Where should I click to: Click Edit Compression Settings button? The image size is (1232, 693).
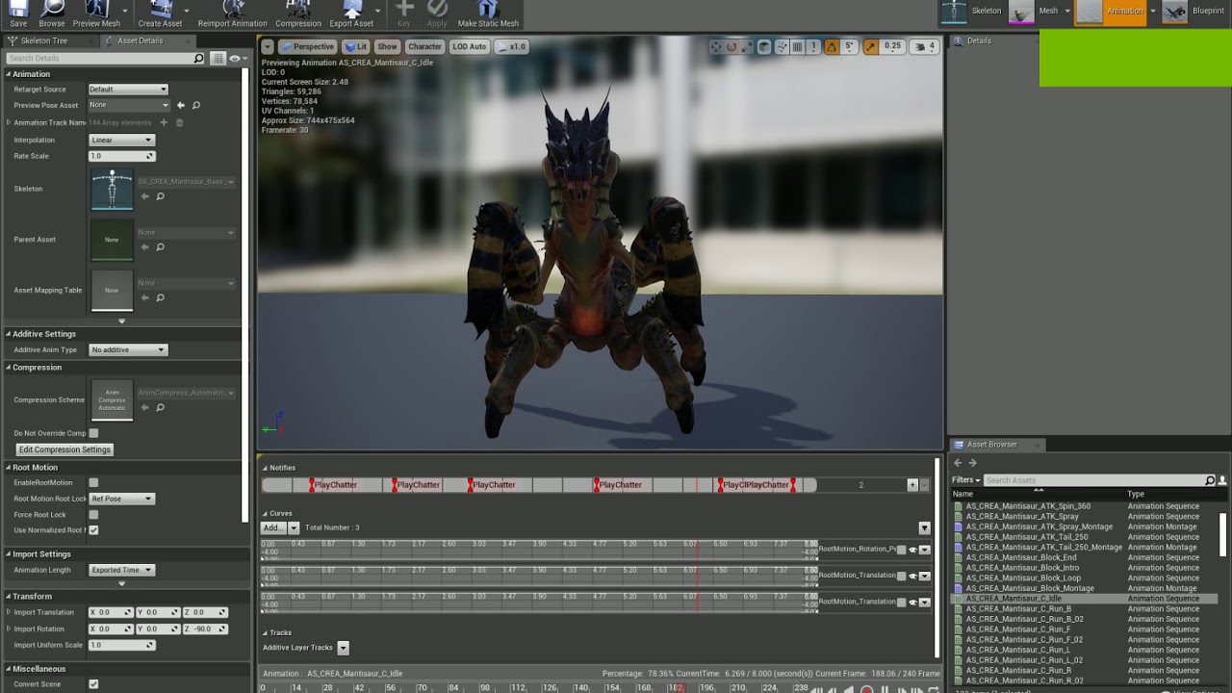pyautogui.click(x=65, y=449)
